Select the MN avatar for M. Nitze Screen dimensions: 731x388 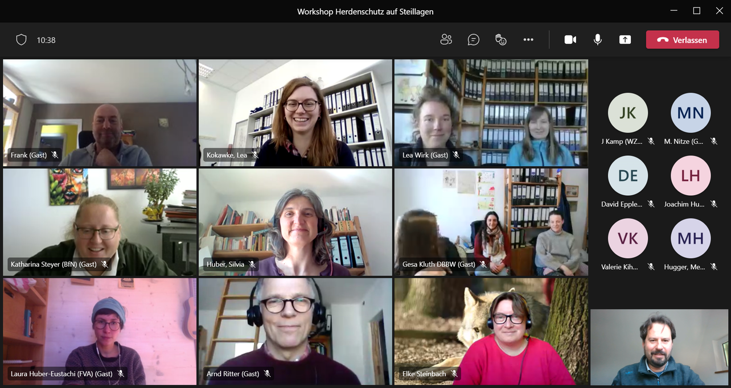[x=690, y=113]
